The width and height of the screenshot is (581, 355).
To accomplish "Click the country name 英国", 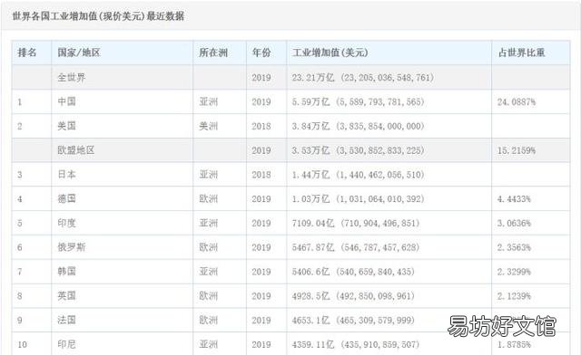I will pyautogui.click(x=66, y=296).
